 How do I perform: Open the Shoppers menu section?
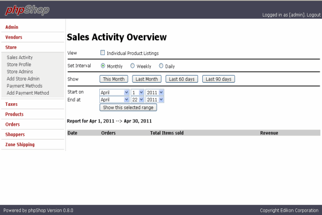tap(15, 134)
